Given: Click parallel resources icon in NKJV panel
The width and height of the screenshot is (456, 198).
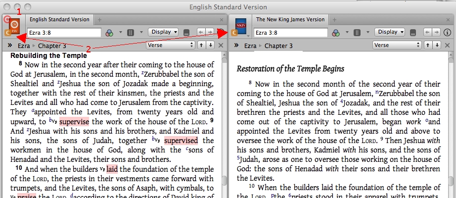Looking at the screenshot, I should click(357, 33).
